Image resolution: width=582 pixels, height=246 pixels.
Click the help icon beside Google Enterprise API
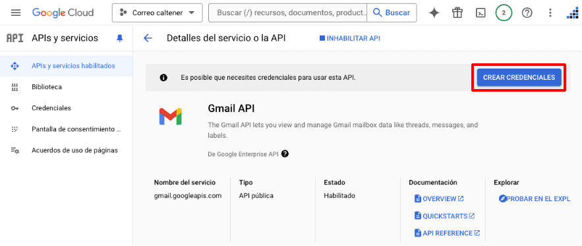pos(285,154)
